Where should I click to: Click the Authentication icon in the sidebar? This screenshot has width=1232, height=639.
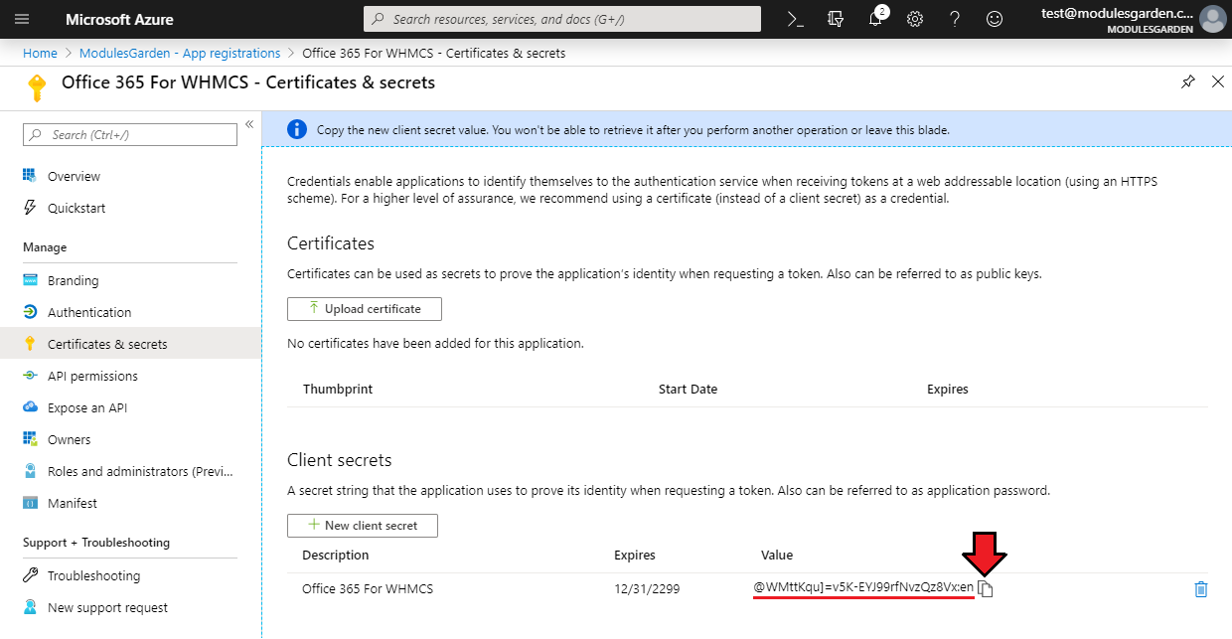pos(30,312)
